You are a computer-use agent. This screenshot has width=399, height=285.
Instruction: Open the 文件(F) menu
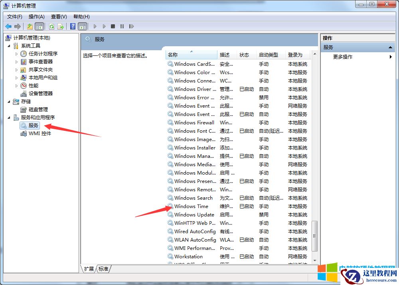tap(14, 16)
